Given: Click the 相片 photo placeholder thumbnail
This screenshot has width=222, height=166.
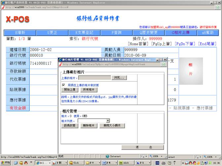Looking at the screenshot, I should pos(190,69).
